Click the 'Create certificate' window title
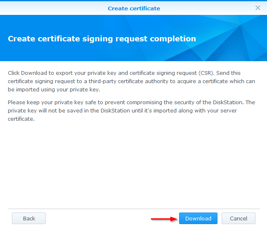 134,8
